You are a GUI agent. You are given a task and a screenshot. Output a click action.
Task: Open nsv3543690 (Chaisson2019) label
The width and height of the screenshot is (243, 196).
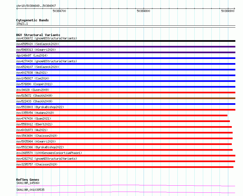pyautogui.click(x=37, y=136)
